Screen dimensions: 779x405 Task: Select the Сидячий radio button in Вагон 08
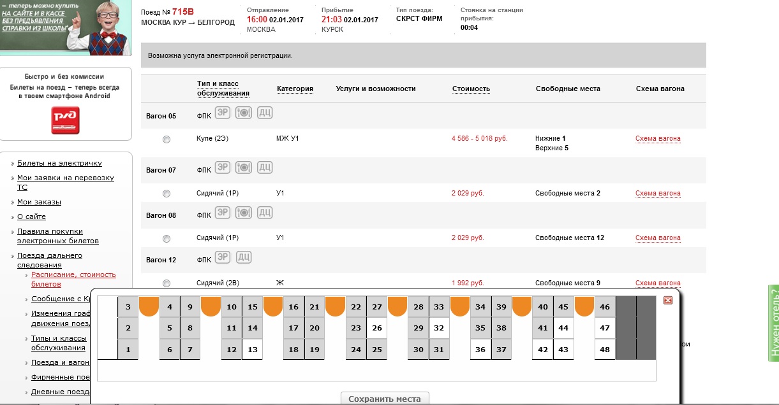coord(167,239)
